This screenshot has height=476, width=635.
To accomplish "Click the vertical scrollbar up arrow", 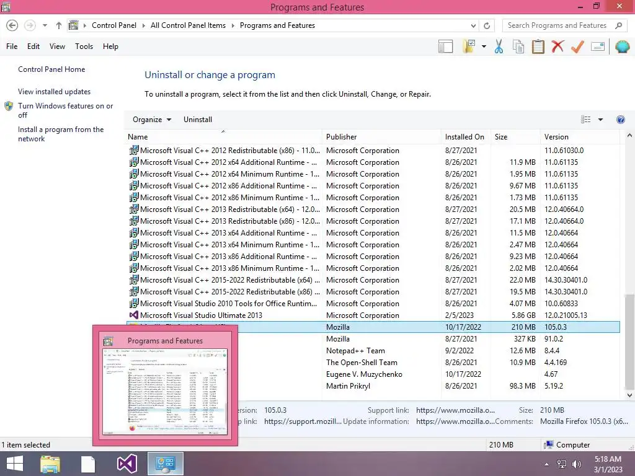I will pyautogui.click(x=629, y=136).
